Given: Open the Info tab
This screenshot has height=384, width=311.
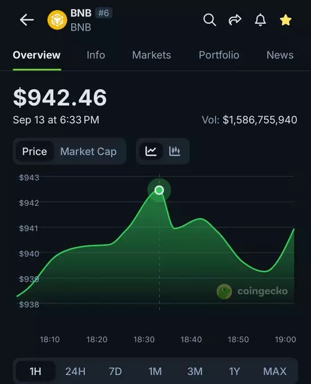Looking at the screenshot, I should (x=96, y=55).
